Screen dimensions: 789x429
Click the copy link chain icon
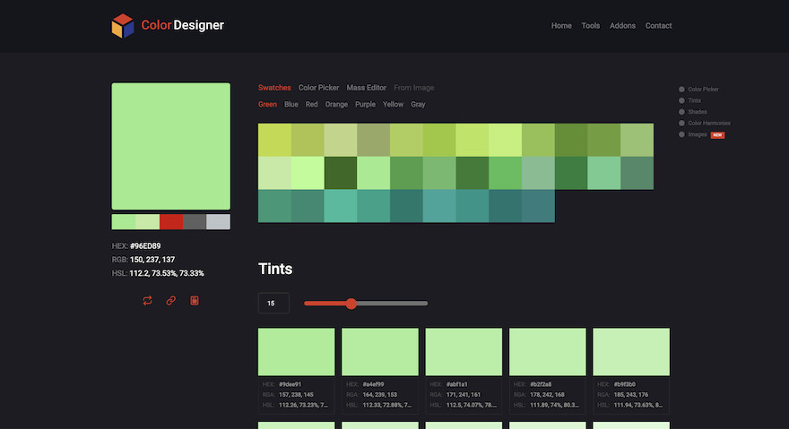(170, 301)
